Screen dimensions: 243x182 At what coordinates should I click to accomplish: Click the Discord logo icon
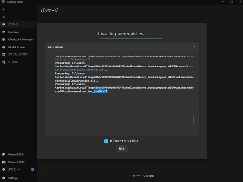point(4,162)
